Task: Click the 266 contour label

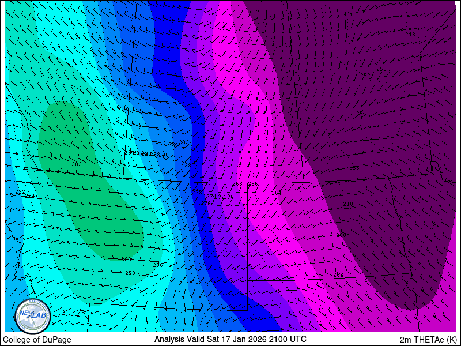Action: click(253, 184)
